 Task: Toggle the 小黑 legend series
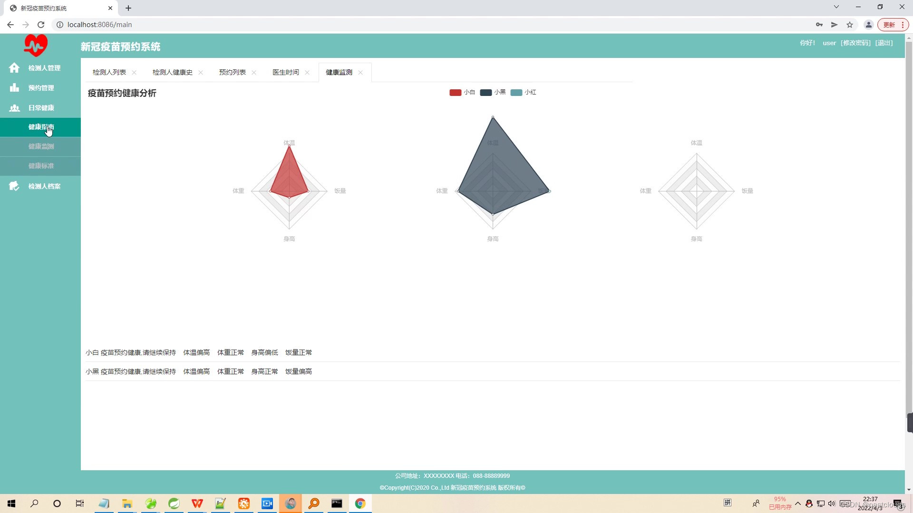493,92
